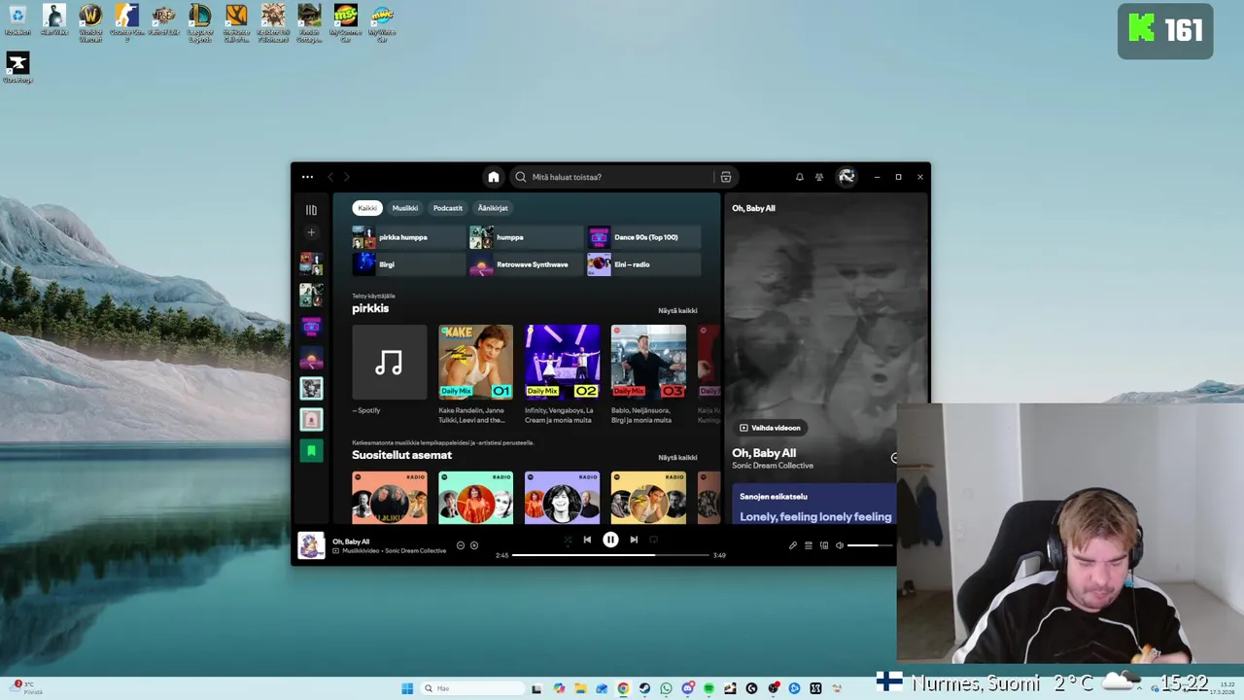Viewport: 1244px width, 700px height.
Task: Click Näytä kaikki beside pirkkis
Action: tap(677, 311)
